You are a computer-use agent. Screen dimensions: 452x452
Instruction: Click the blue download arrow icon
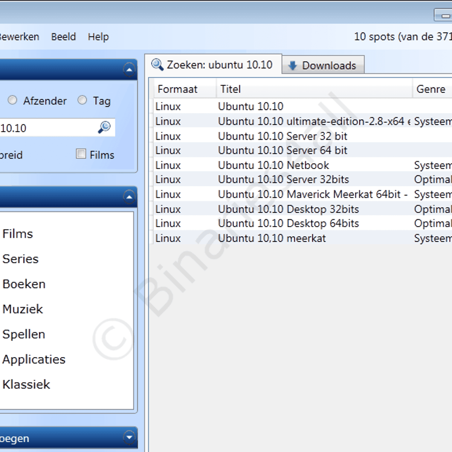click(292, 66)
